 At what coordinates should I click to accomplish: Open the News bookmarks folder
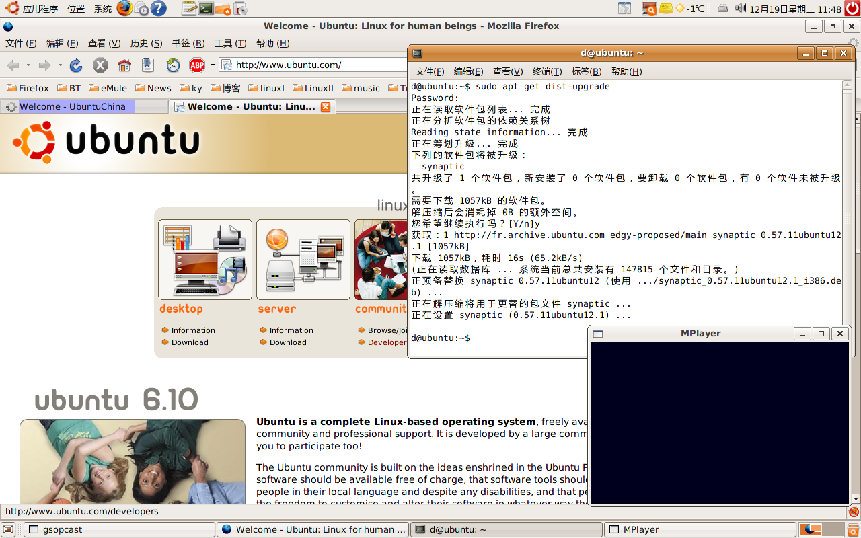[153, 88]
